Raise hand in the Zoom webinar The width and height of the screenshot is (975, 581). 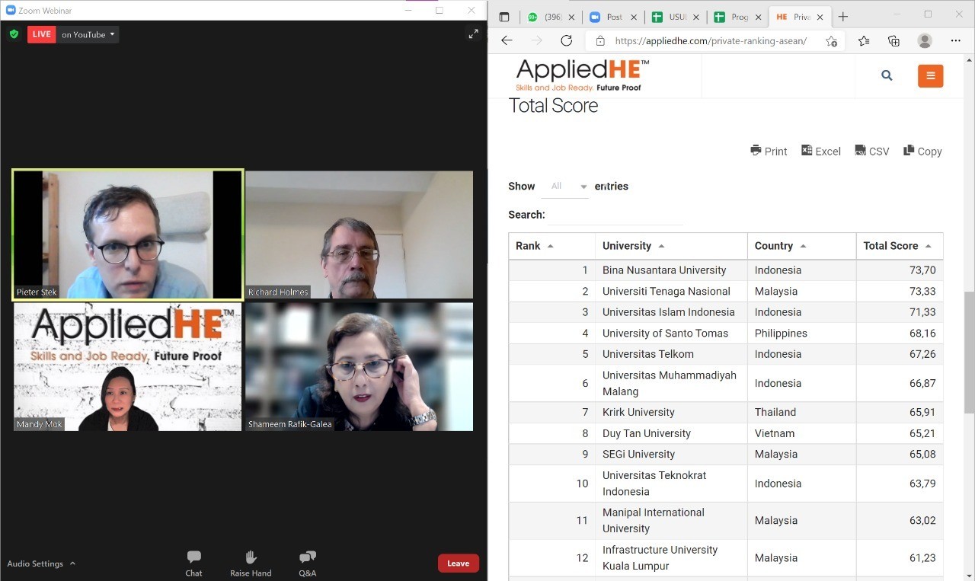[251, 563]
